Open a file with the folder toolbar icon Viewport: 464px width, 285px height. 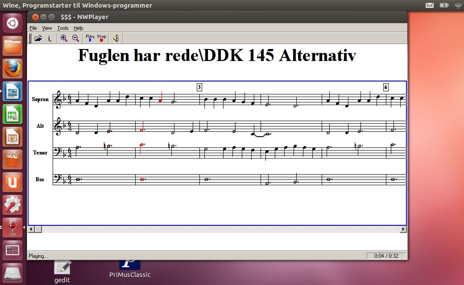pyautogui.click(x=38, y=38)
